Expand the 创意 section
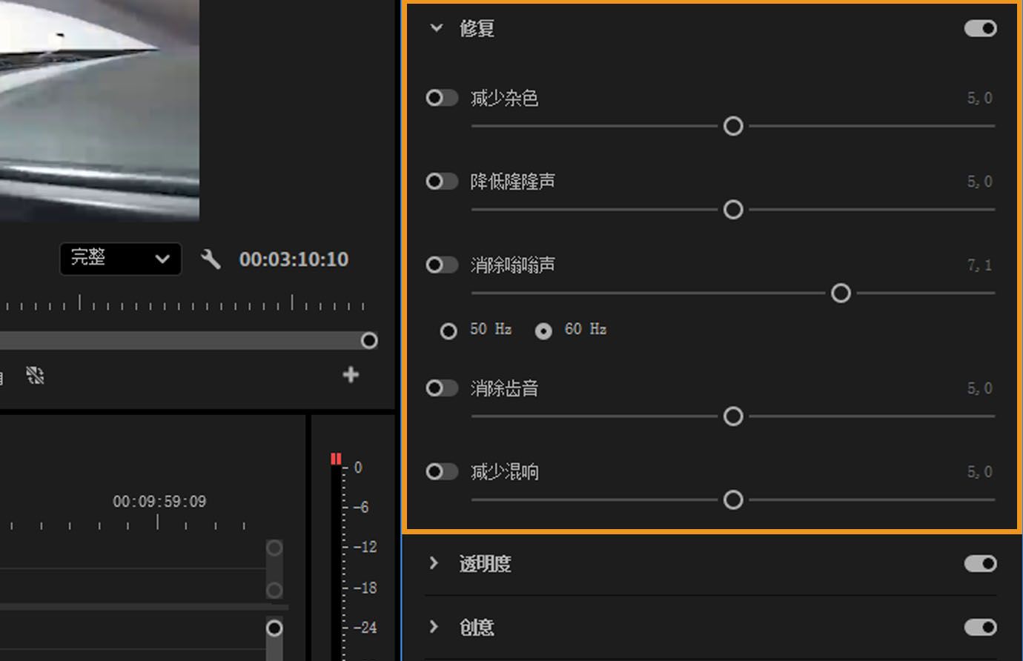This screenshot has height=661, width=1023. pyautogui.click(x=434, y=627)
